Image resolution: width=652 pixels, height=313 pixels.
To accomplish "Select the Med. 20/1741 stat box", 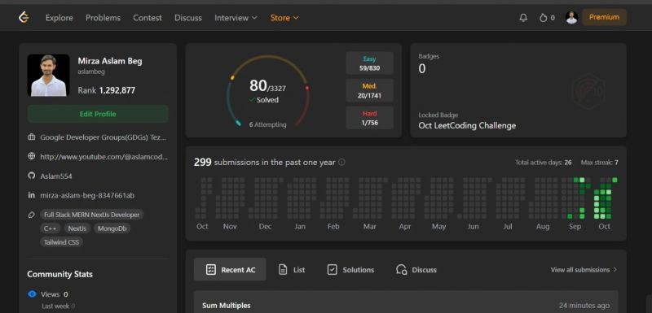I will 369,90.
